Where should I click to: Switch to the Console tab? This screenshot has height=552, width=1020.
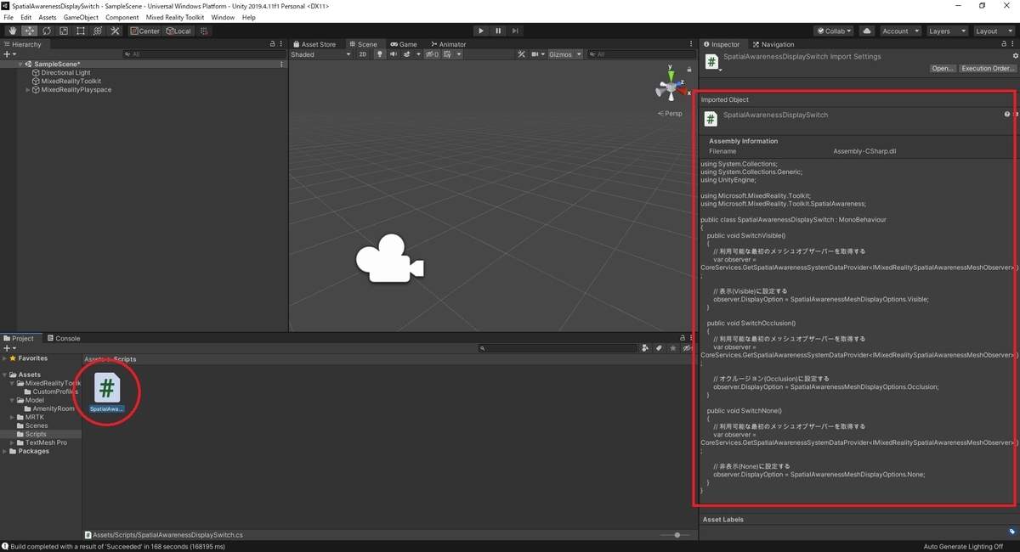click(63, 338)
